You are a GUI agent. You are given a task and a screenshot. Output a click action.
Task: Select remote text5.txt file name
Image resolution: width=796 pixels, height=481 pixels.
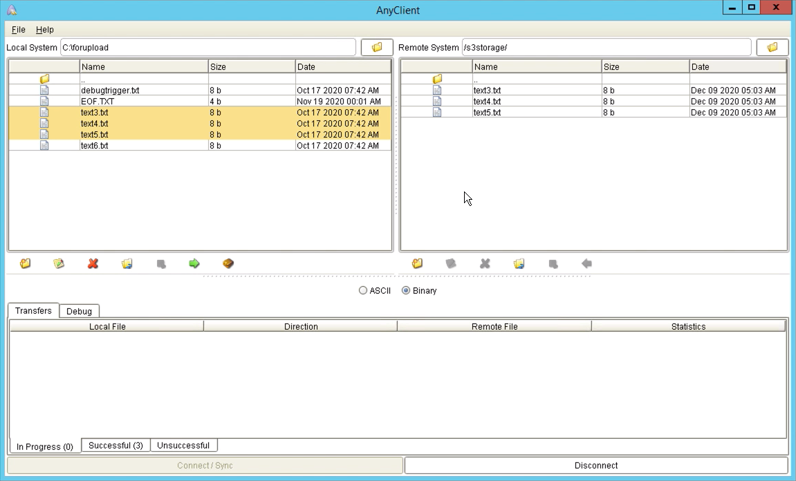click(x=487, y=112)
